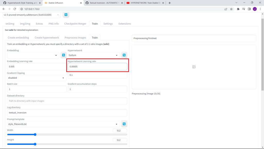Viewport: 264px width, 149px height.
Task: Click the Dataset directory input field
Action: [67, 101]
